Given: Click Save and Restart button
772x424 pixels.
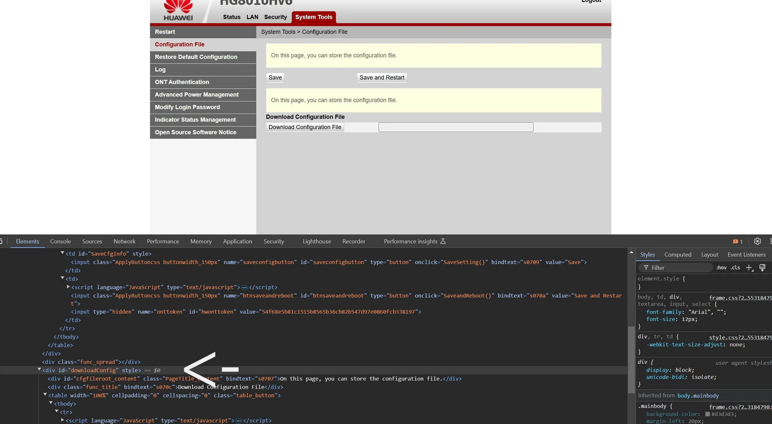Looking at the screenshot, I should (382, 78).
